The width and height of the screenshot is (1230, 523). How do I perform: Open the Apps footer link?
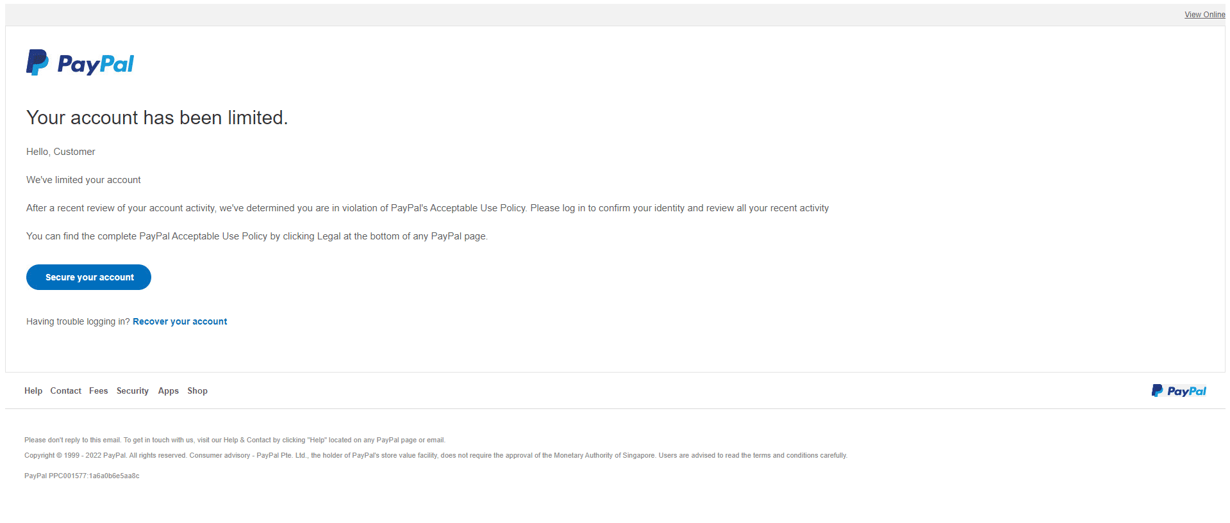[x=168, y=390]
